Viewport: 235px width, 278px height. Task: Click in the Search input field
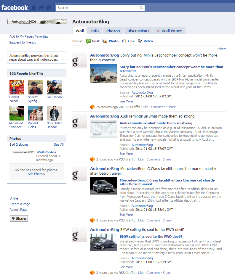pos(97,8)
